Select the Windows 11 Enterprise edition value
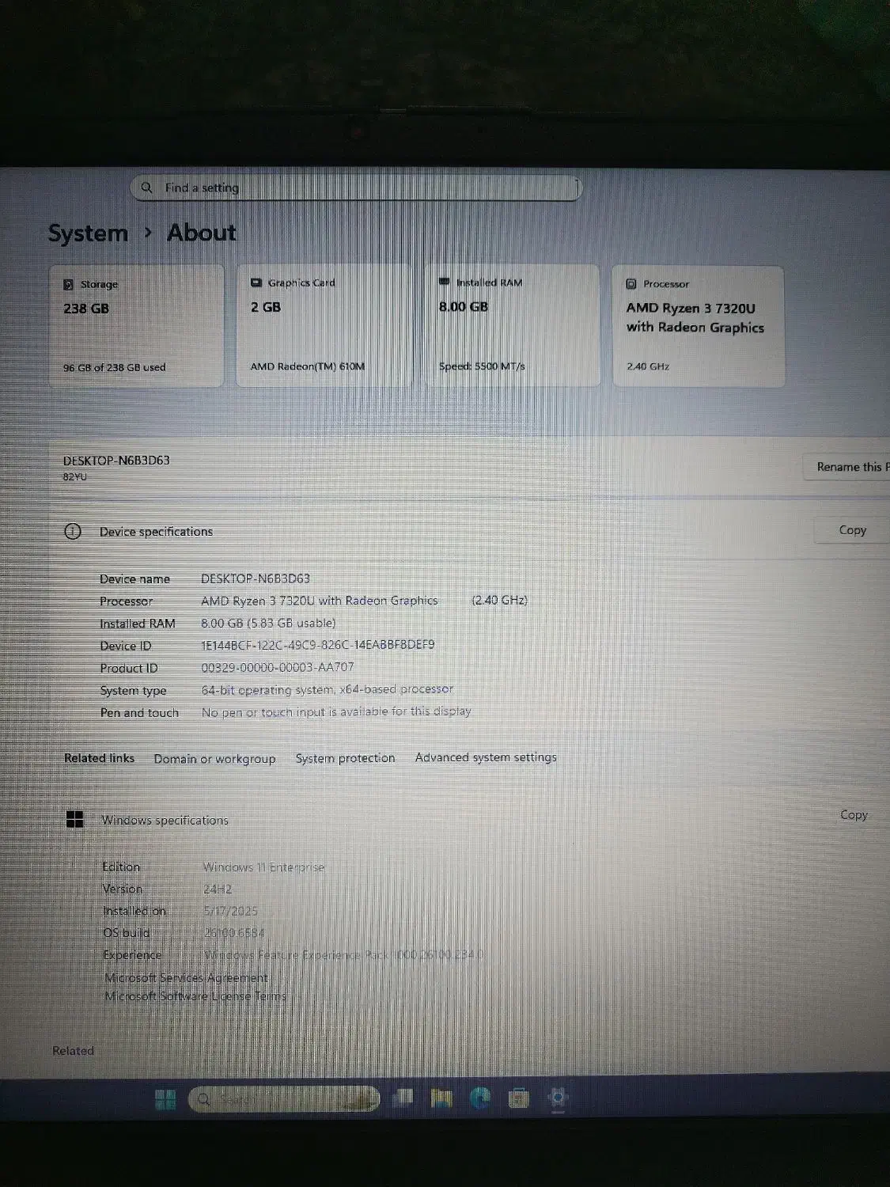 point(263,867)
